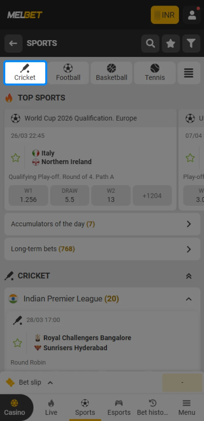Open Bet history clock icon
Screen dimensions: 204x421
(x=153, y=407)
